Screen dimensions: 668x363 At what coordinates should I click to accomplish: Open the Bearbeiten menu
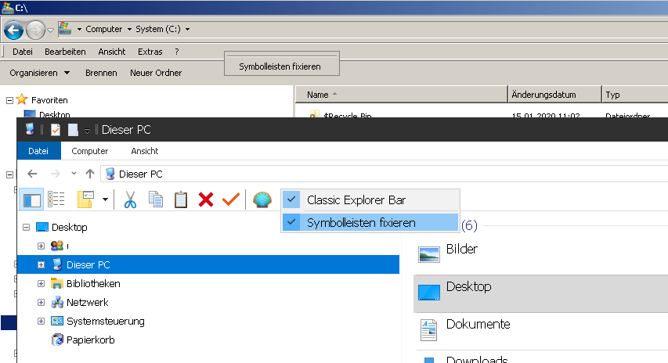pos(65,52)
